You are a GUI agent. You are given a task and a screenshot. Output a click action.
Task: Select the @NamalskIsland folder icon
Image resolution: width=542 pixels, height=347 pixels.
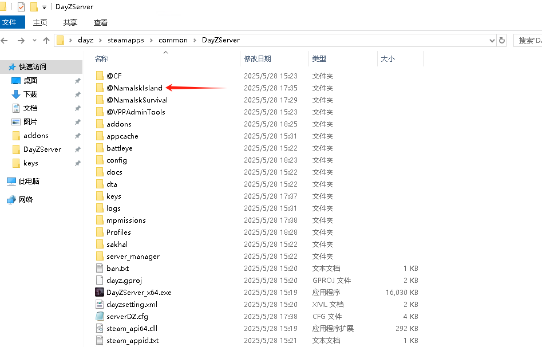coord(100,88)
